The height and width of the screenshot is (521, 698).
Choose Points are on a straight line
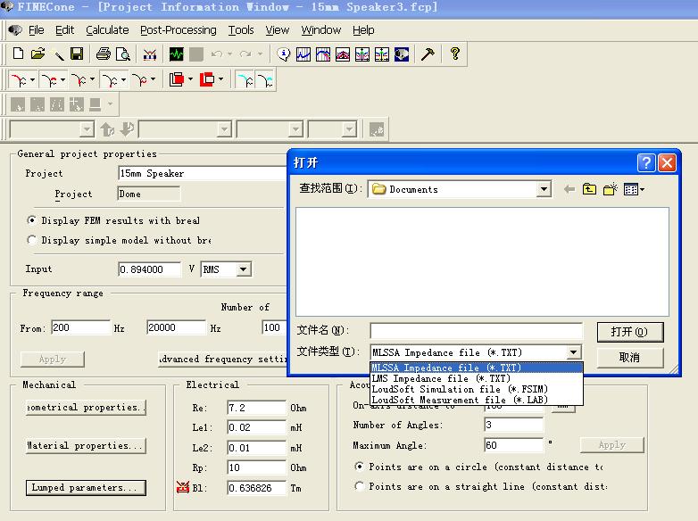coord(360,486)
